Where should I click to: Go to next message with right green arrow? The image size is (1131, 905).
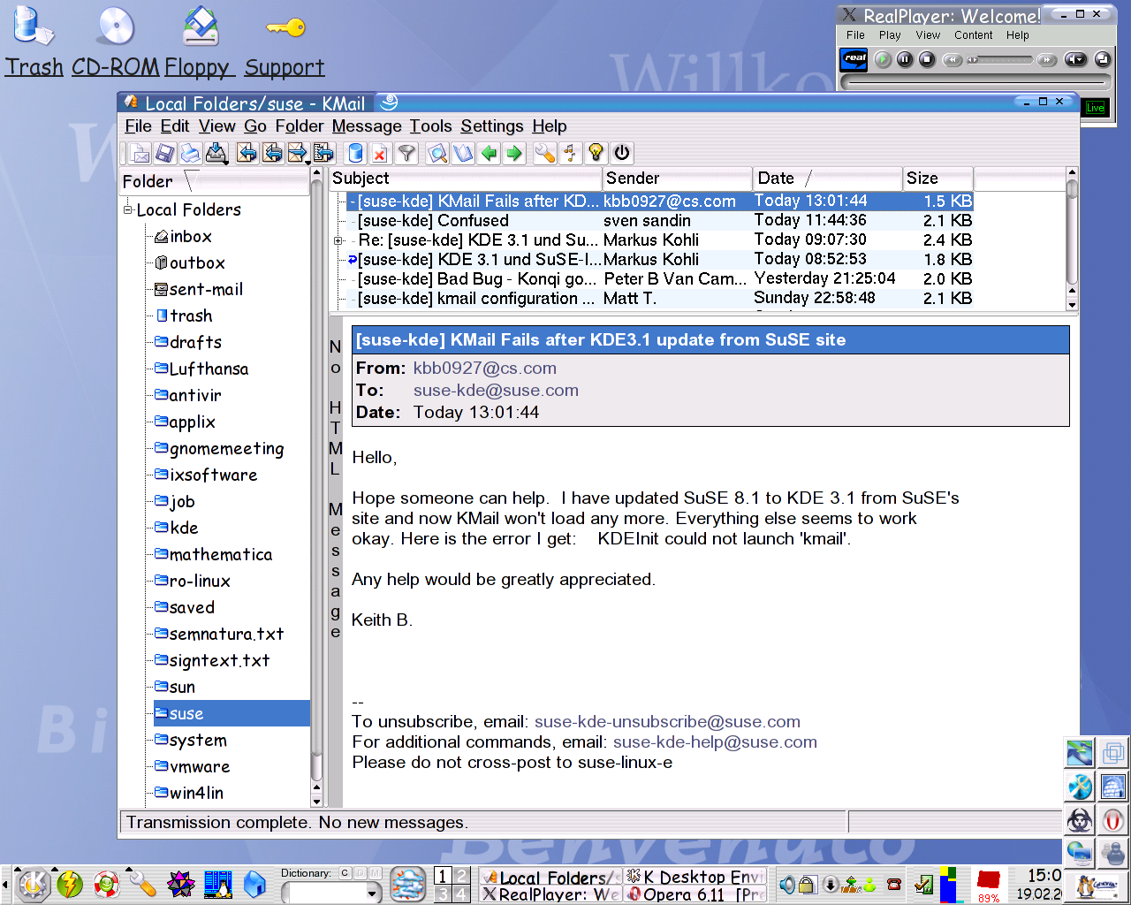pyautogui.click(x=514, y=153)
